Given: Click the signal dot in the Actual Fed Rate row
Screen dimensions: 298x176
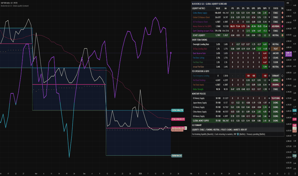Looking at the screenshot, I should click(x=282, y=67).
